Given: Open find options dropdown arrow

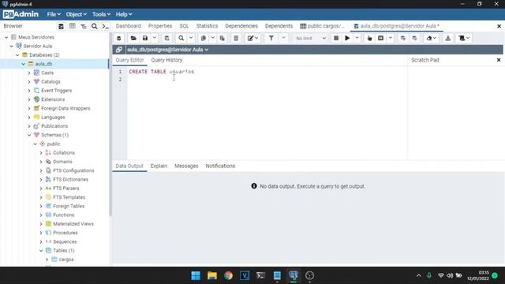Looking at the screenshot, I should pos(191,39).
